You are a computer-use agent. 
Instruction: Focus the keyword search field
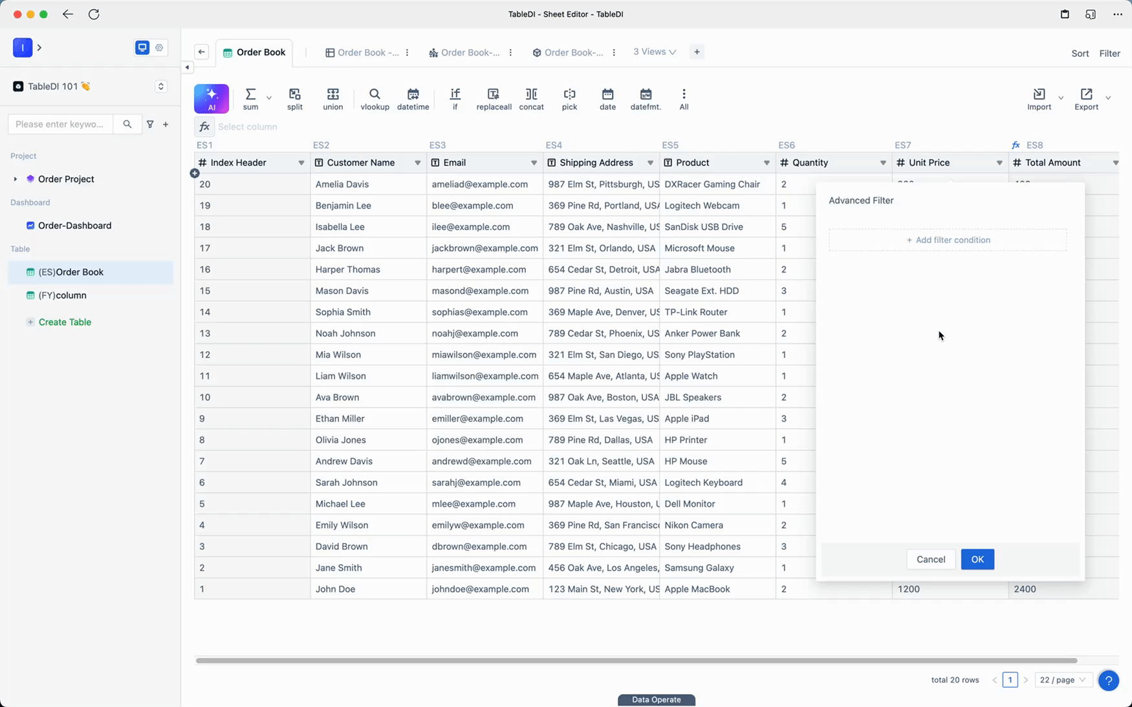(60, 124)
